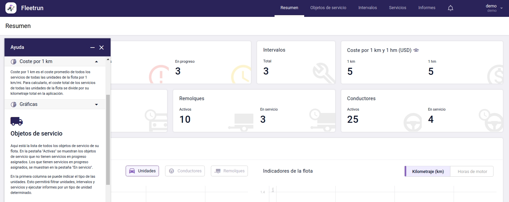The image size is (509, 202).
Task: Select the Kilometraje (km) view
Action: click(427, 171)
